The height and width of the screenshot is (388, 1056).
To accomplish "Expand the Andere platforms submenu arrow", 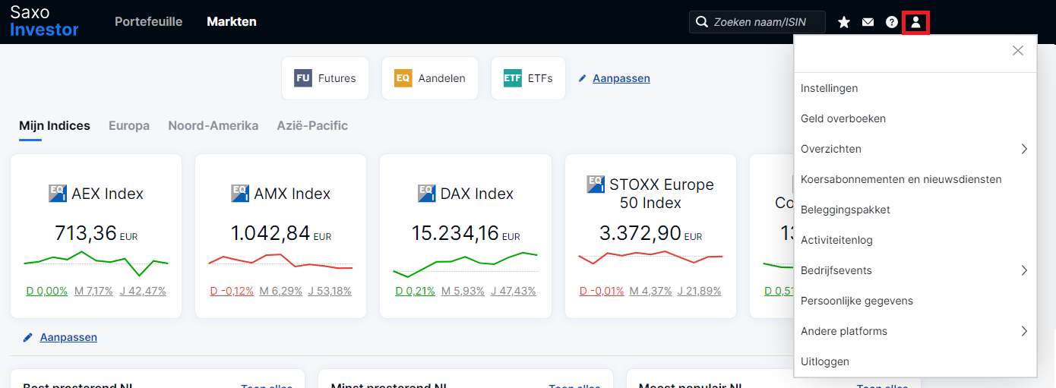I will (x=1023, y=331).
